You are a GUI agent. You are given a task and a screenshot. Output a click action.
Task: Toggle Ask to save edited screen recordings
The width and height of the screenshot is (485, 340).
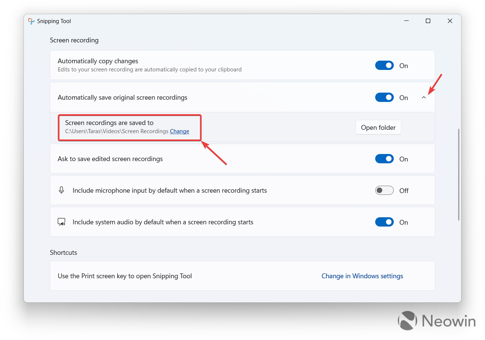384,159
